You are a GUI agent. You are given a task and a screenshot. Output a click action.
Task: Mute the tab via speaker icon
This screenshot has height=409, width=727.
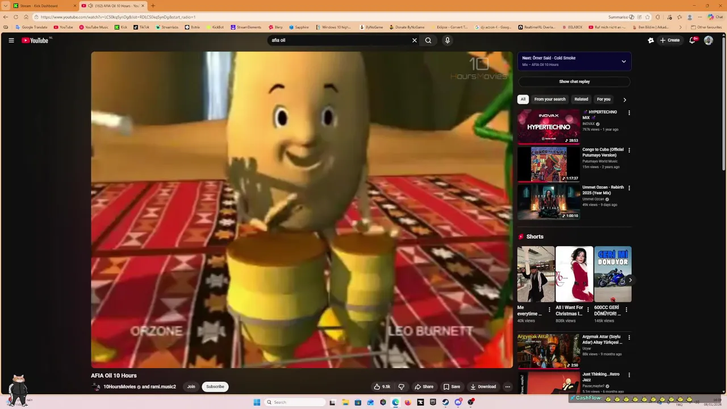click(90, 6)
